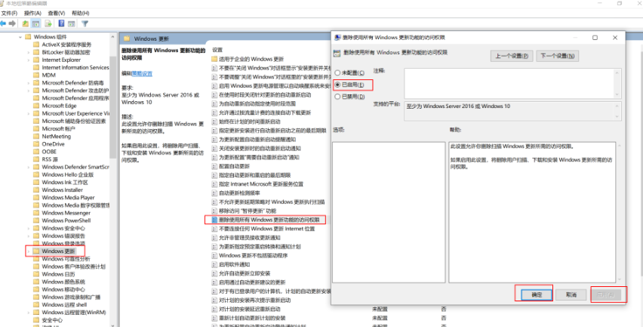Click the filter funnel toolbar icon
Image resolution: width=643 pixels, height=327 pixels.
pos(85,23)
